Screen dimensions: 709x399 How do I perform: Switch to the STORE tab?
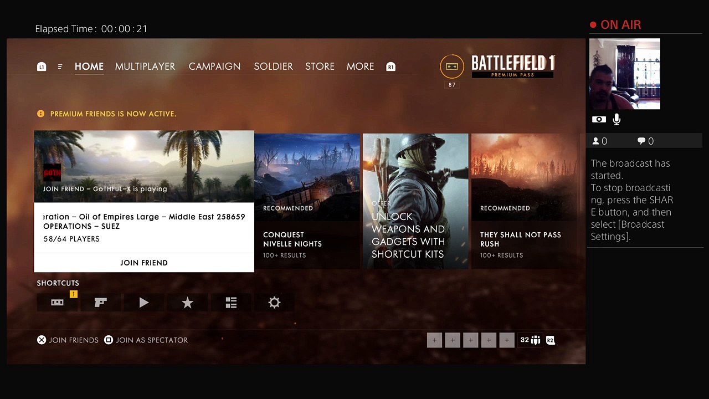coord(320,66)
